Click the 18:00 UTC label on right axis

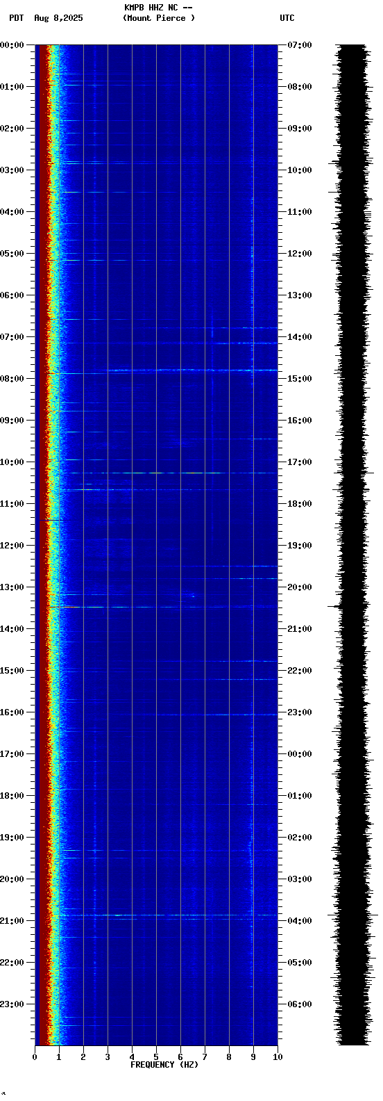click(300, 504)
